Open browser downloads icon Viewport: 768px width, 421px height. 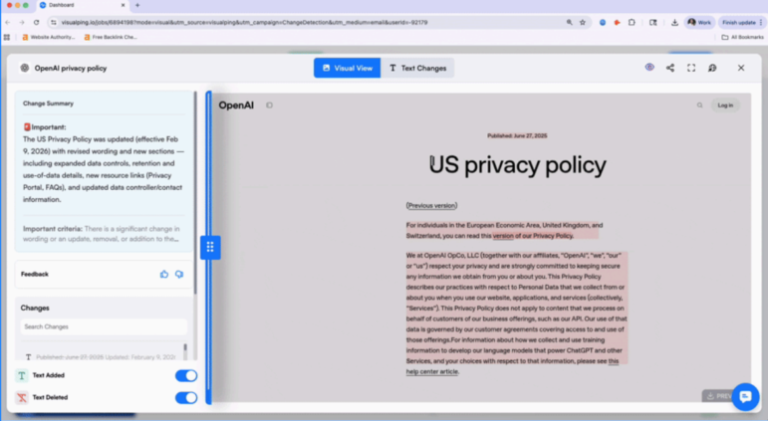tap(674, 23)
